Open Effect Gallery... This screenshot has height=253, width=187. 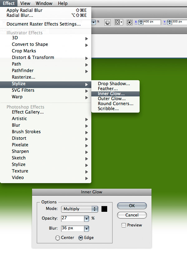pos(46,112)
